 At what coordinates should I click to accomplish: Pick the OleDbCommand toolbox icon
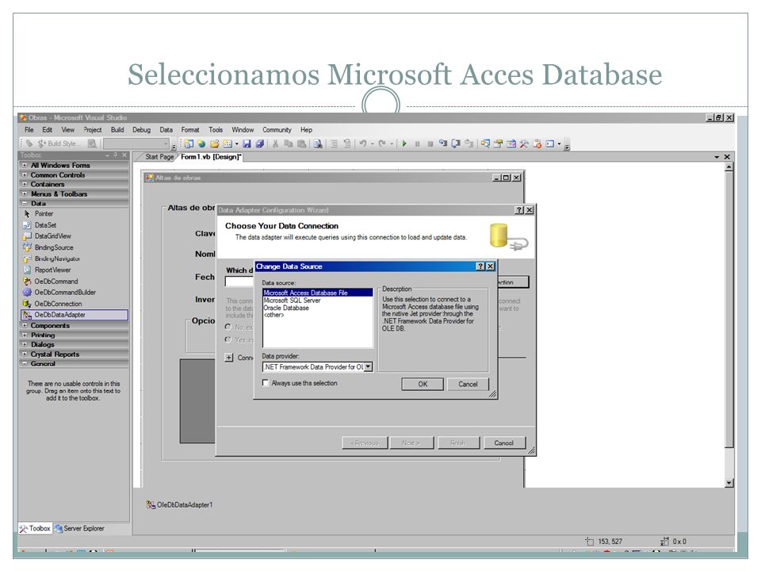click(27, 281)
